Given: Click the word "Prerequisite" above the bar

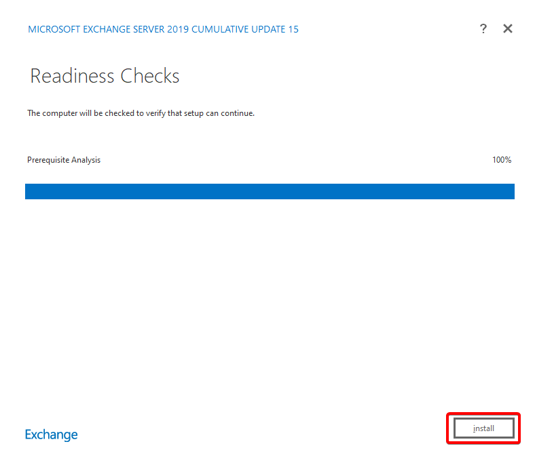Looking at the screenshot, I should pos(49,160).
